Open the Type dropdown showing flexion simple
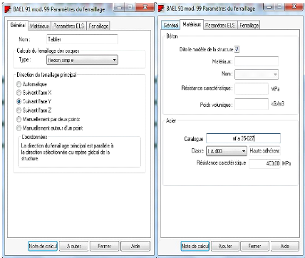 pyautogui.click(x=82, y=60)
